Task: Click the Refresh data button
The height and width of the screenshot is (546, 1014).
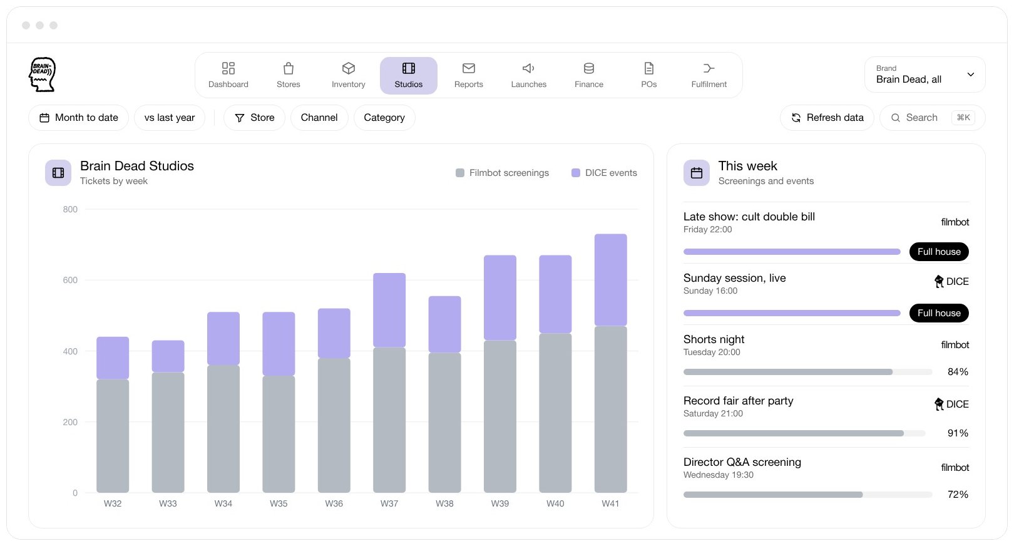Action: [827, 118]
